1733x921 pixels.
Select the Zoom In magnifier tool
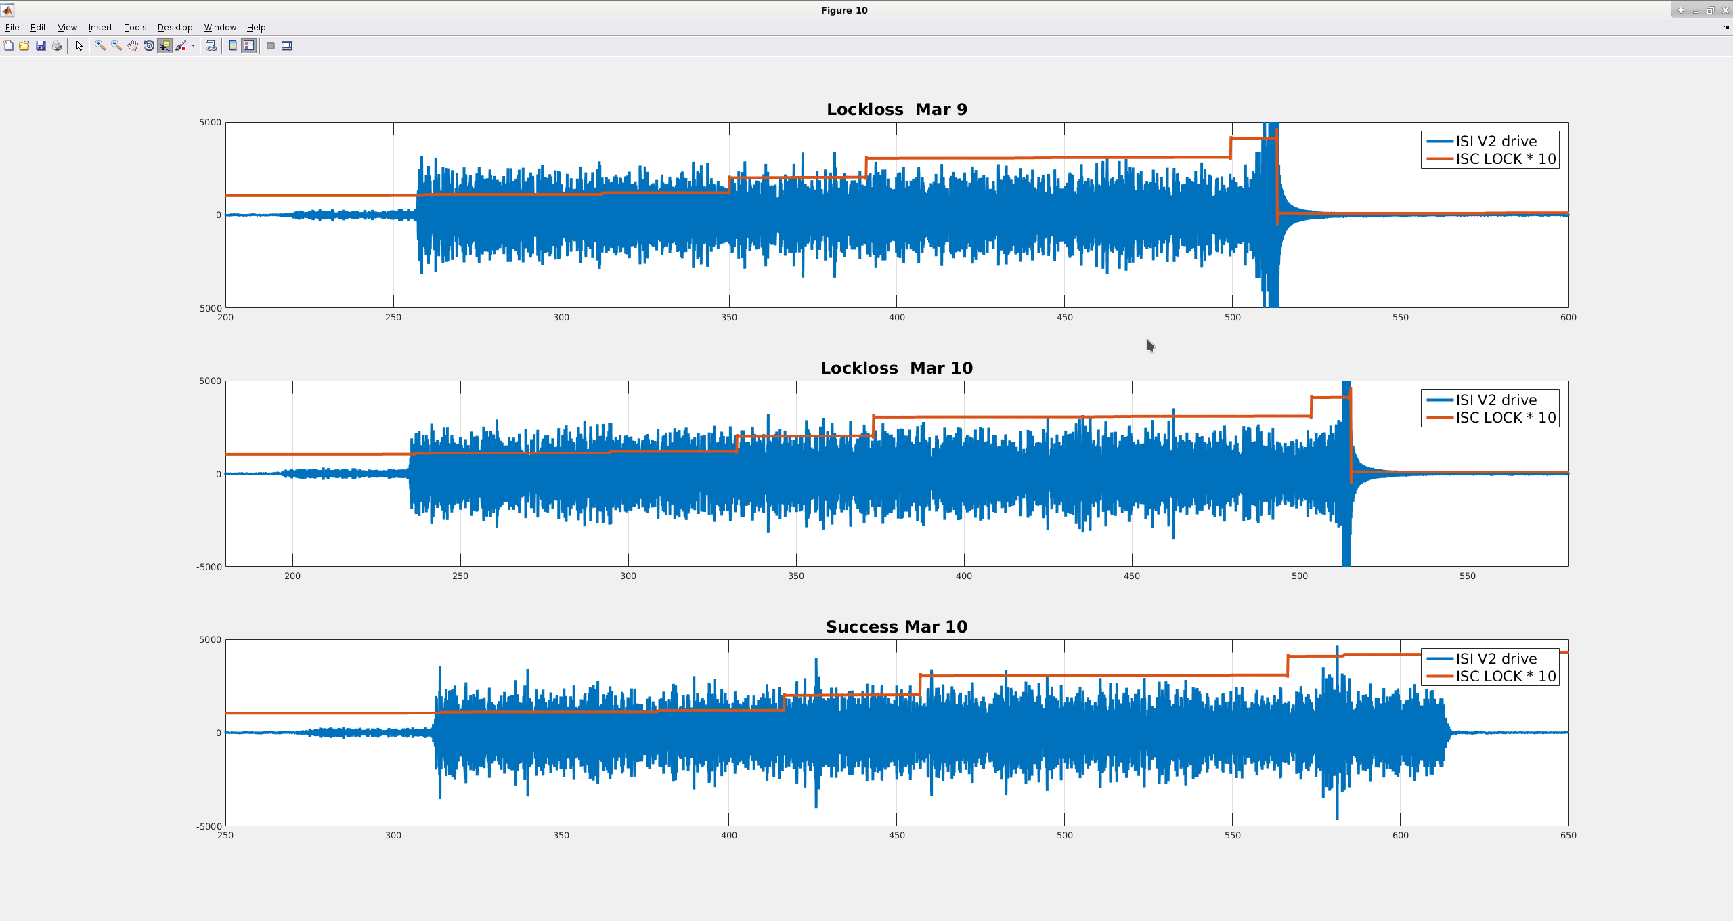point(100,45)
